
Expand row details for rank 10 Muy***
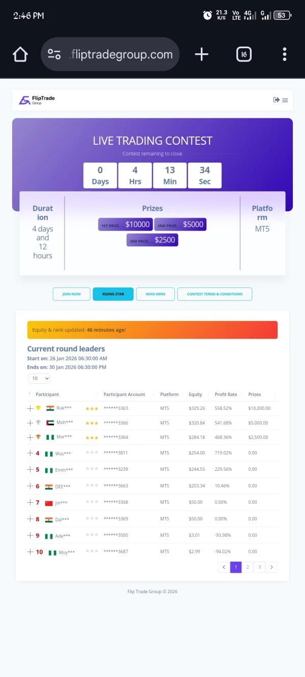coord(30,552)
